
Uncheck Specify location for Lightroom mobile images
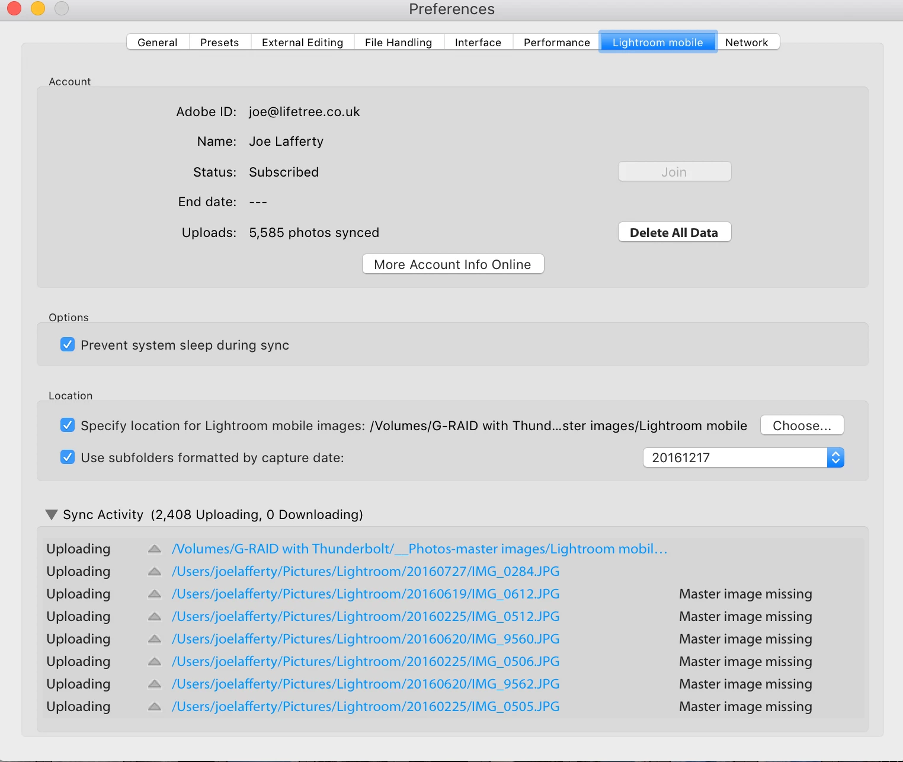(x=68, y=425)
